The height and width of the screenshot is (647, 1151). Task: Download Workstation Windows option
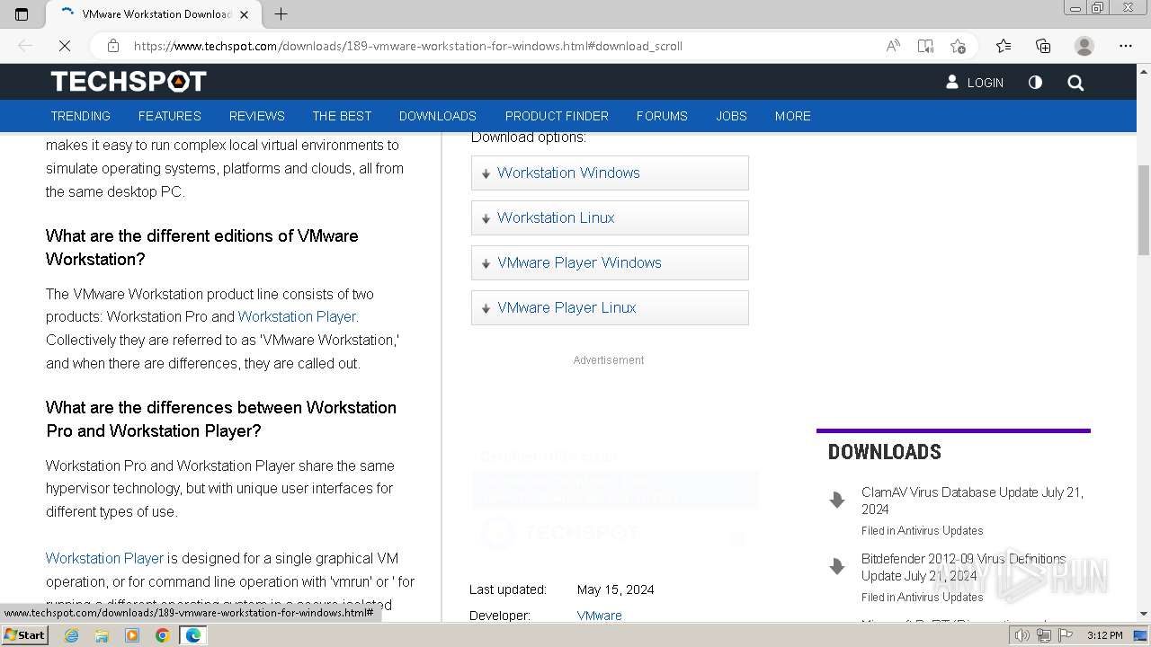(610, 173)
